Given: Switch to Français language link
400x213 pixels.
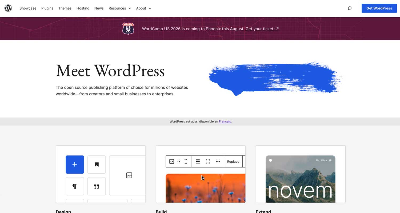Looking at the screenshot, I should click(225, 121).
